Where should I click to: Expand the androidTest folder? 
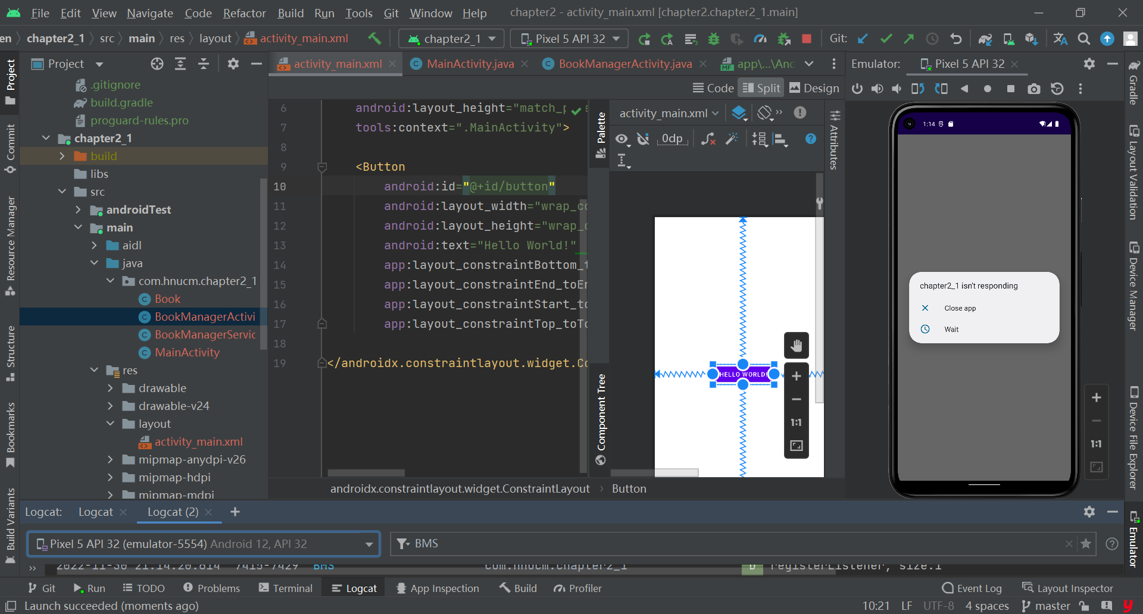(78, 209)
